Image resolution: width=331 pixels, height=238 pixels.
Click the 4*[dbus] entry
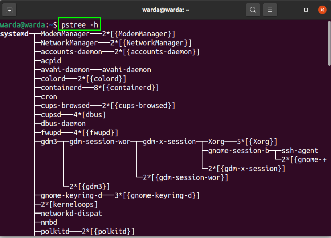tap(90, 115)
